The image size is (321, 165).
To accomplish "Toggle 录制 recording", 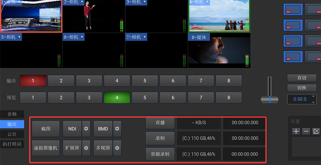I will click(160, 138).
